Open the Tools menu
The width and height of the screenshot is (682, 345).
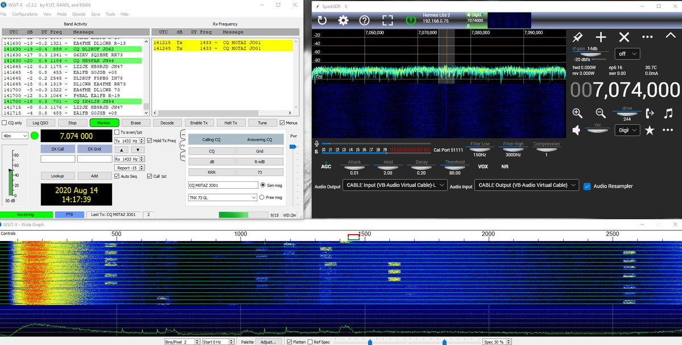pos(110,14)
